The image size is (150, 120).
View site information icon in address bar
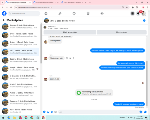(x=16, y=7)
